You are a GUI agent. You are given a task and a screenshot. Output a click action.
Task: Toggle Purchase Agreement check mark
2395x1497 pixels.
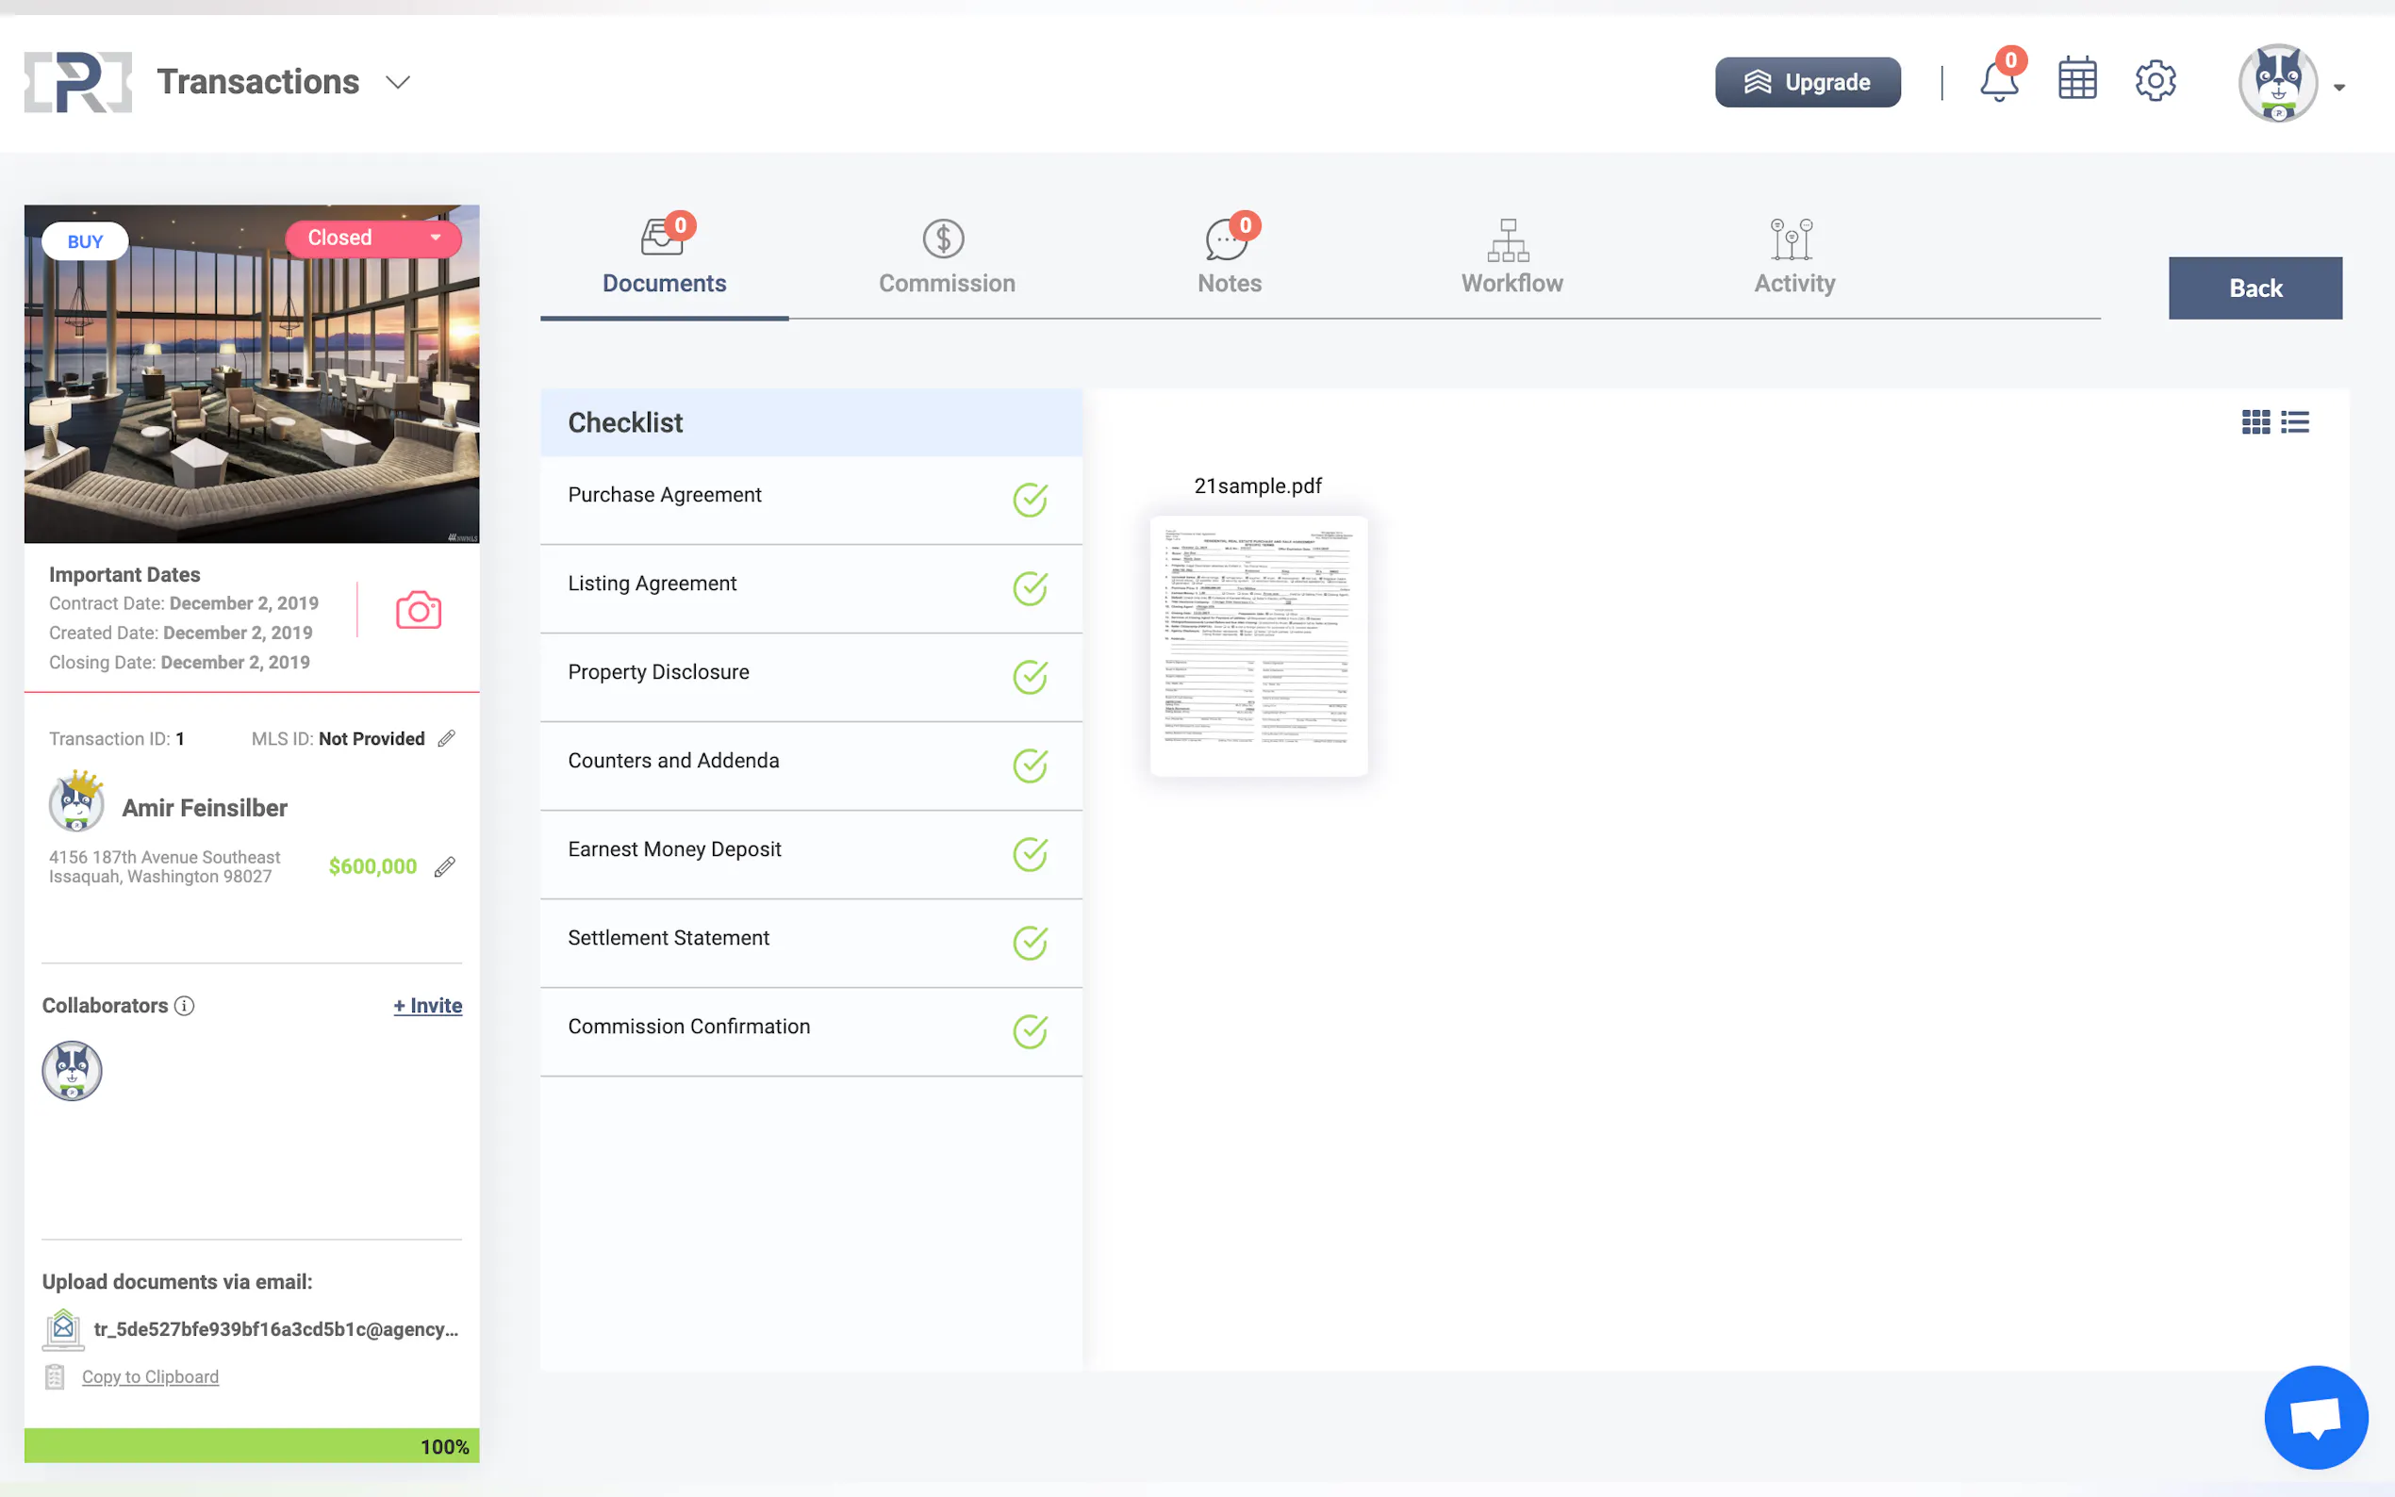tap(1030, 500)
